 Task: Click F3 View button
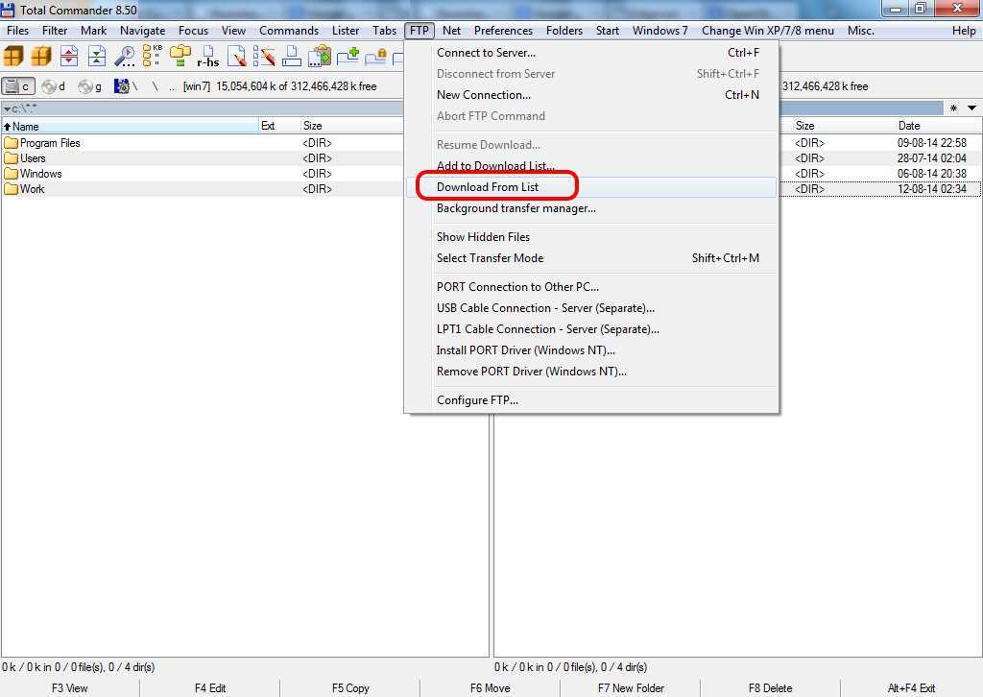[69, 687]
